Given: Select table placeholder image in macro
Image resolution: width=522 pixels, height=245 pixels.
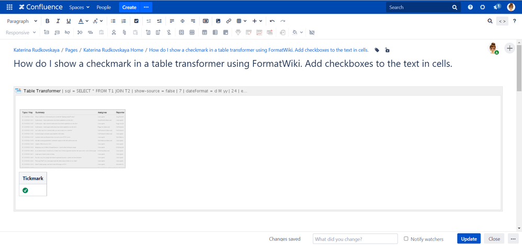Looking at the screenshot, I should [x=72, y=138].
